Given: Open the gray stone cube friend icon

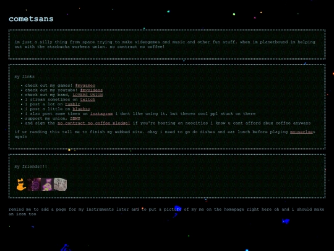Looking at the screenshot, I should pos(60,185).
